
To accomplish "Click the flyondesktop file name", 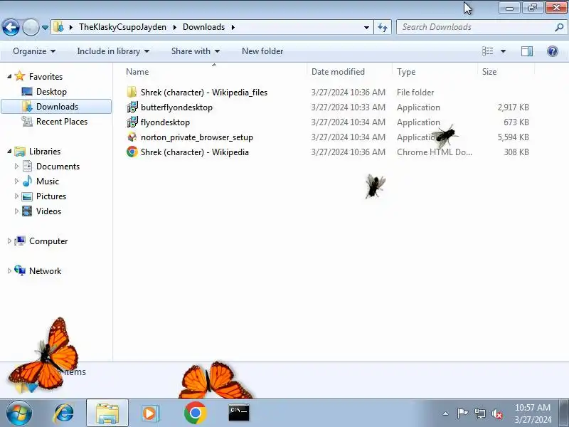I will click(x=165, y=122).
